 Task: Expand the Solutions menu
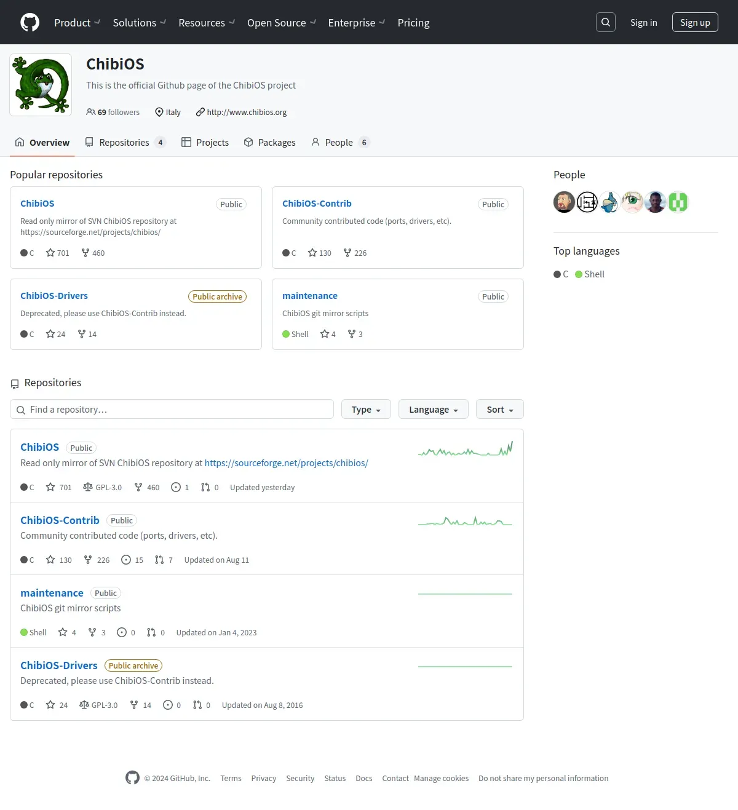[x=139, y=22]
